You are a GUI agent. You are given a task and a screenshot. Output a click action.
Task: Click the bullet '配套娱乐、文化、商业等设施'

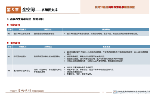[79, 74]
